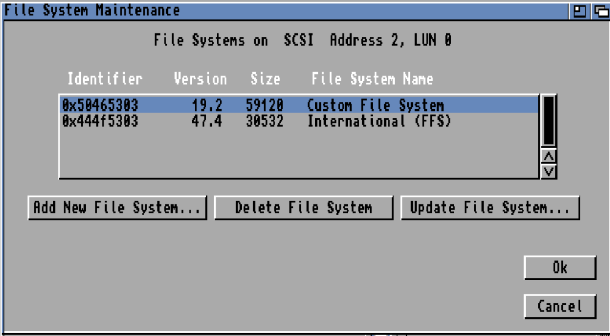This screenshot has width=610, height=336.
Task: Select the International (FFS) entry
Action: (x=379, y=122)
